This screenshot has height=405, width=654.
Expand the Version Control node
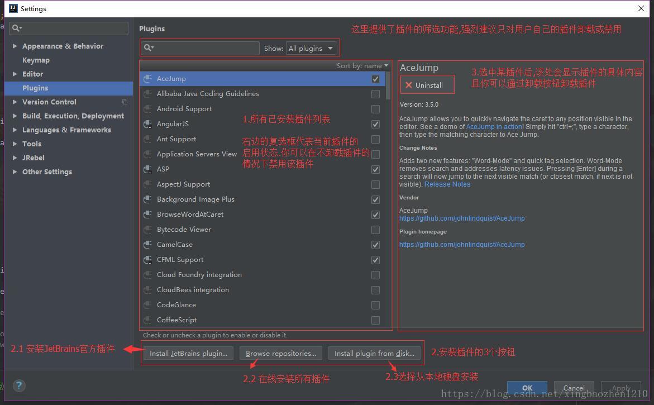[15, 102]
